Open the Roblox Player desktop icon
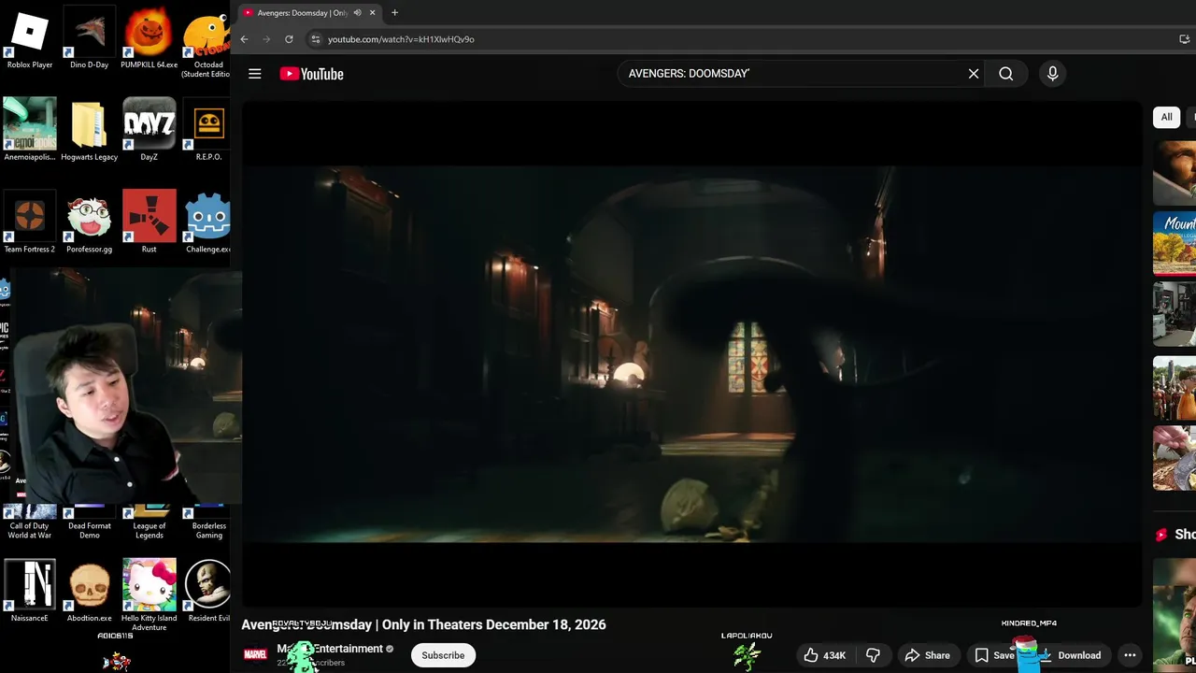 pyautogui.click(x=29, y=38)
